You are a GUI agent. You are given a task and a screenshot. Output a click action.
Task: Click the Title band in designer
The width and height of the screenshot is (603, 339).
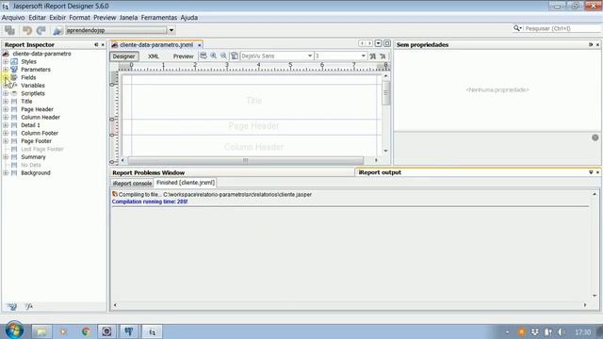pyautogui.click(x=253, y=101)
